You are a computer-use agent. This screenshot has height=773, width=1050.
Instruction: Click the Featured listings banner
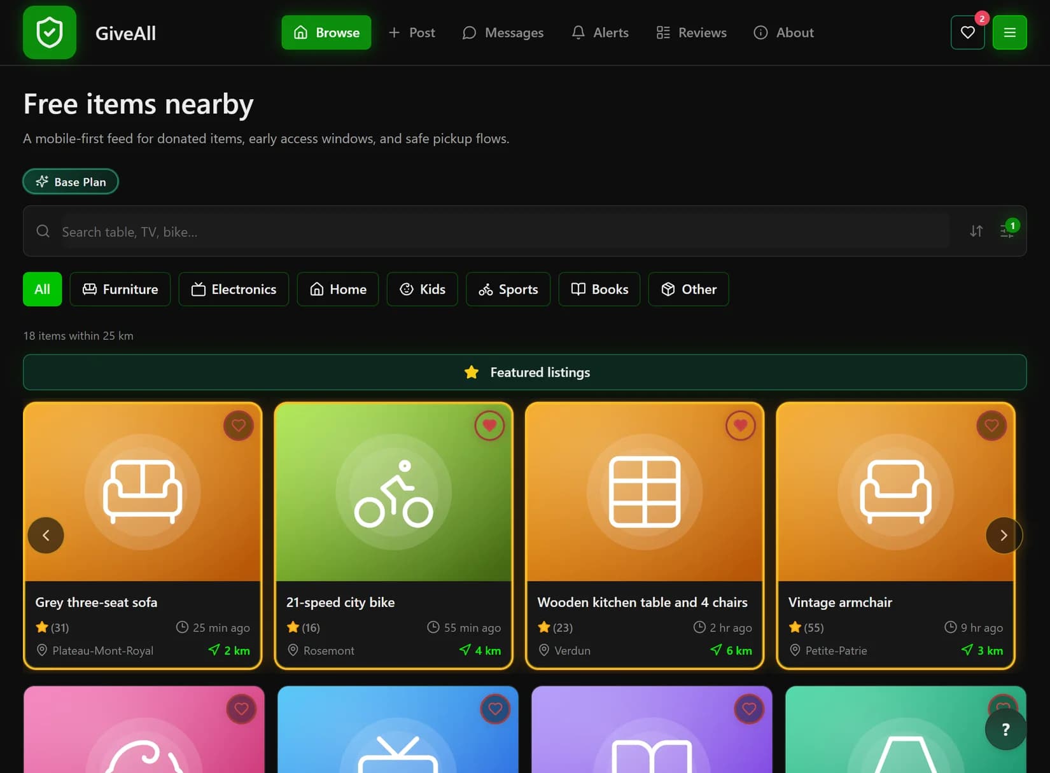tap(525, 372)
